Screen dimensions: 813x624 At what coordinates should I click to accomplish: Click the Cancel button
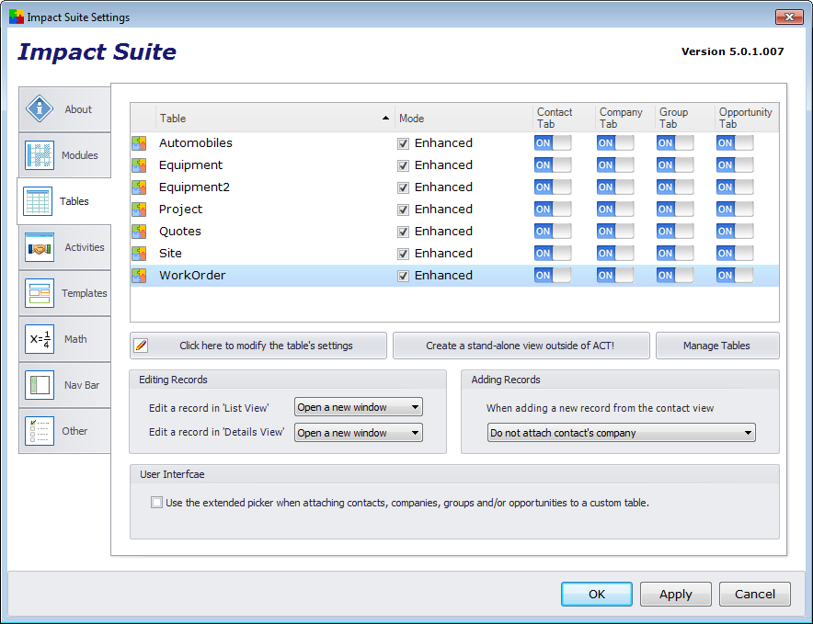[x=755, y=594]
